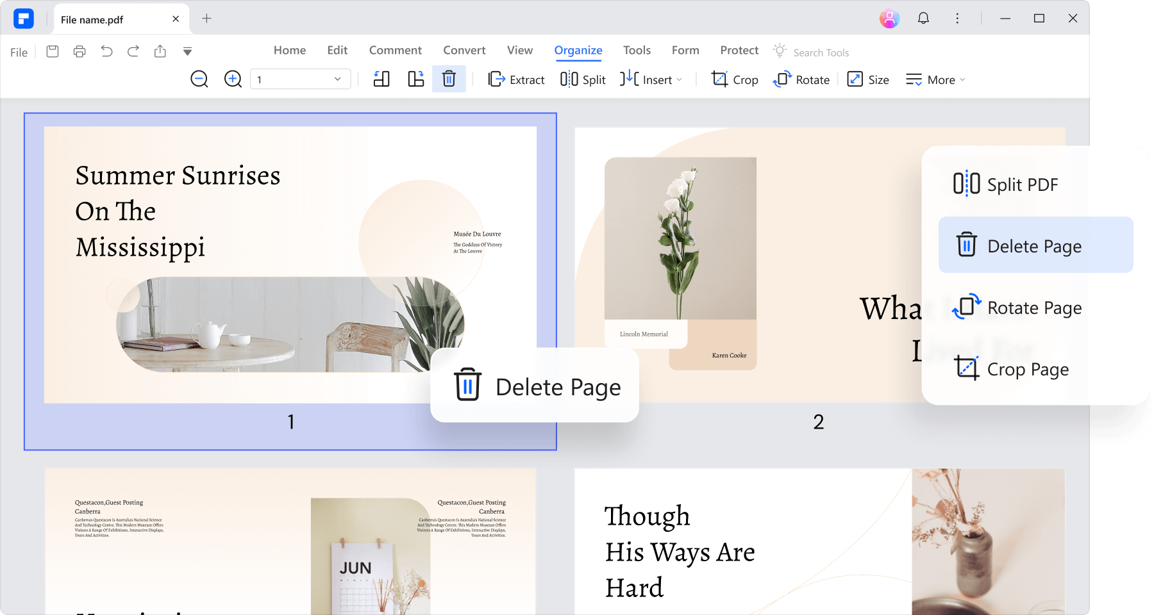Viewport: 1154px width, 615px height.
Task: Switch to the View tab
Action: click(x=520, y=50)
